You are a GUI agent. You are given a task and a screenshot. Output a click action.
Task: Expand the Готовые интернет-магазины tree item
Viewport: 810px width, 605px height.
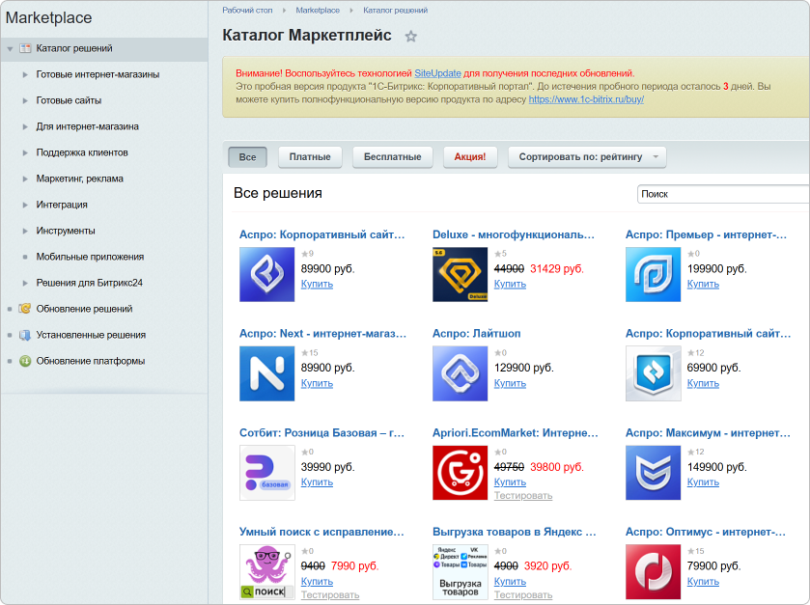pos(25,74)
